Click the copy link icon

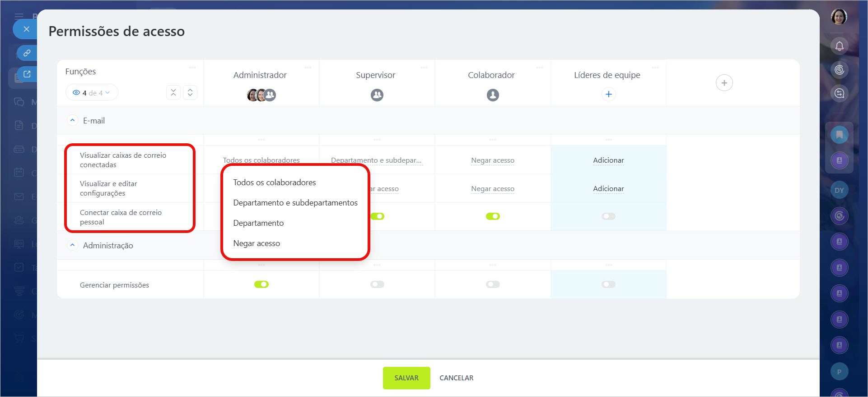point(27,53)
